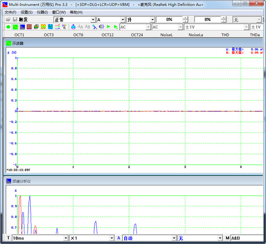Open the 仪器(I) menu
This screenshot has width=266, height=244.
[x=42, y=12]
